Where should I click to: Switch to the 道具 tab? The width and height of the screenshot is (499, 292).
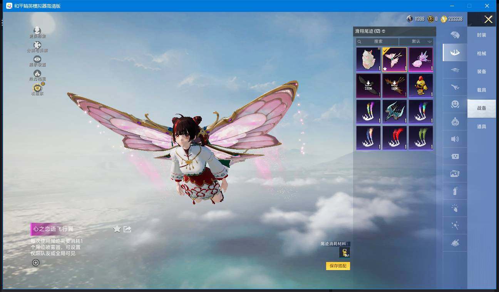pyautogui.click(x=482, y=127)
